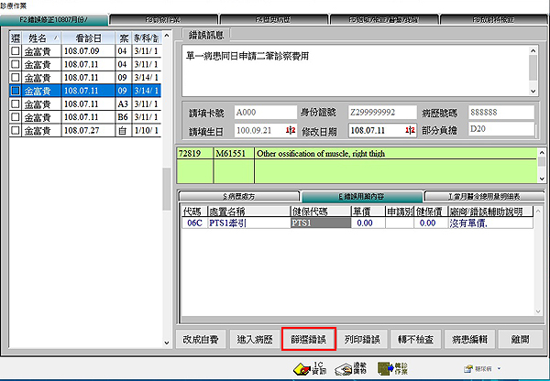Click the IC資訊 card icon
Viewport: 550px width, 381px height.
click(x=299, y=366)
